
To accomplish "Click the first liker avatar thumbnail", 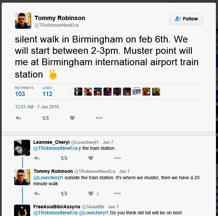I will pyautogui.click(x=78, y=92).
